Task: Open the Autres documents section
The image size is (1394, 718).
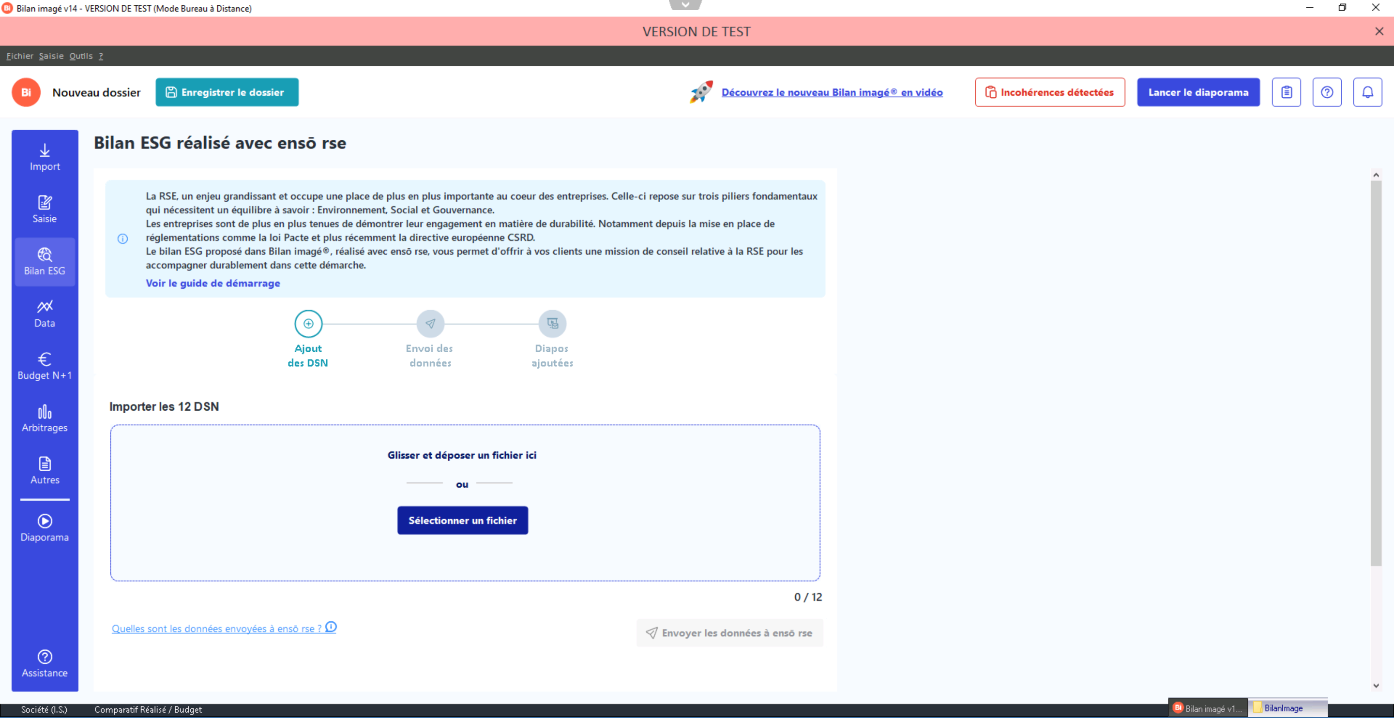Action: (x=45, y=471)
